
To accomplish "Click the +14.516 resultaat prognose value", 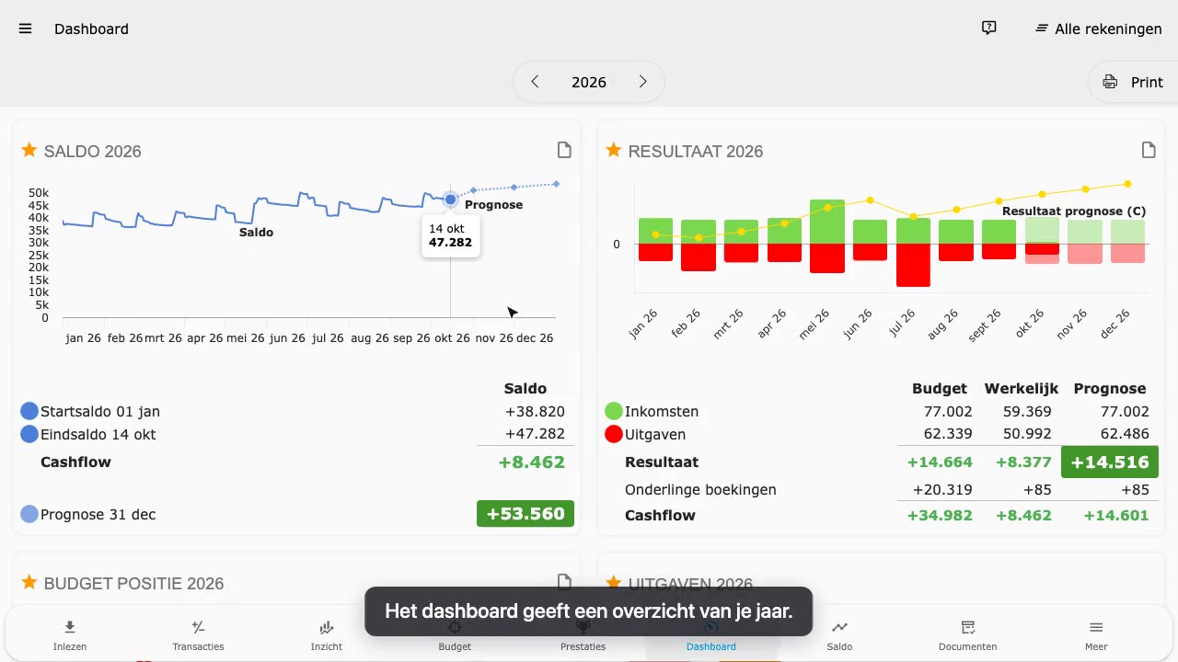I will coord(1110,462).
